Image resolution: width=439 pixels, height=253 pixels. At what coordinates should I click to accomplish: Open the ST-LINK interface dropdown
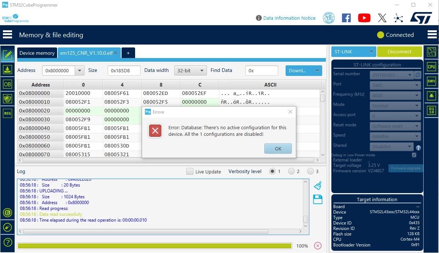tap(354, 52)
